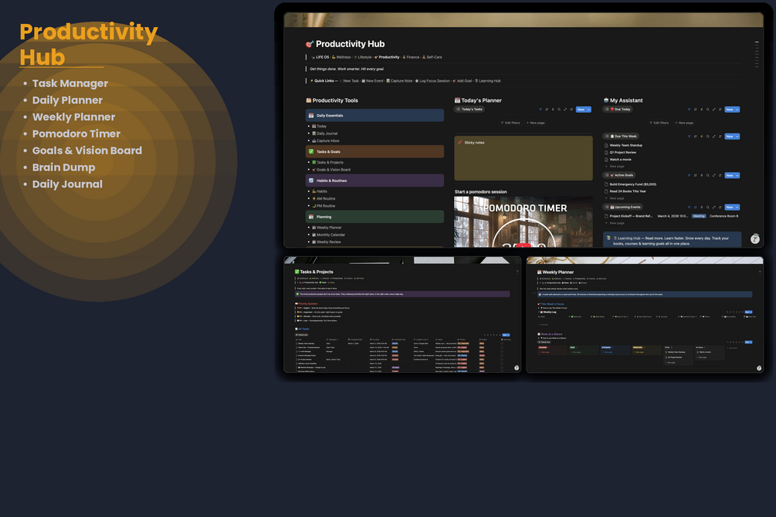This screenshot has width=776, height=517.
Task: Open filter icon in Active Goals toolbar
Action: [689, 175]
